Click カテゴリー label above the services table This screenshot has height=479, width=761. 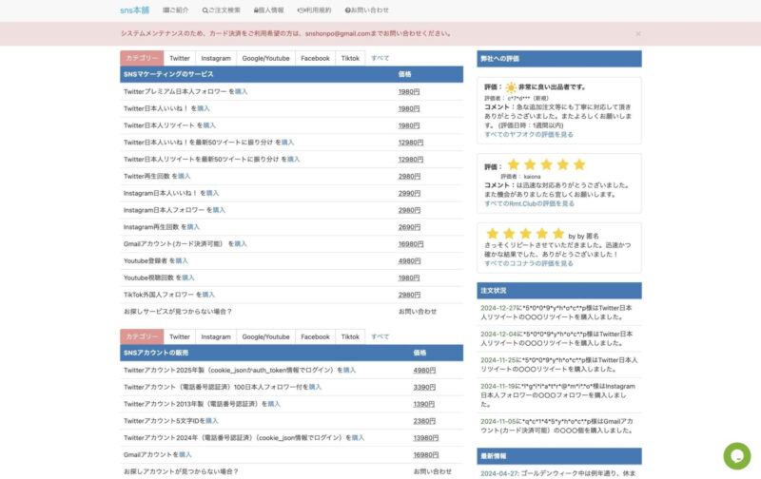tap(142, 58)
